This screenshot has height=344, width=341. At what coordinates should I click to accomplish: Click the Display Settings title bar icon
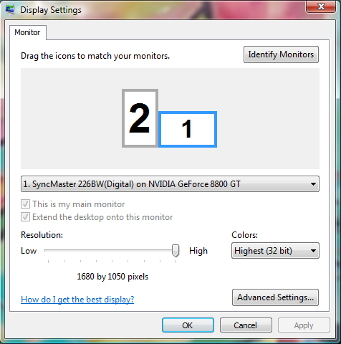coord(10,9)
